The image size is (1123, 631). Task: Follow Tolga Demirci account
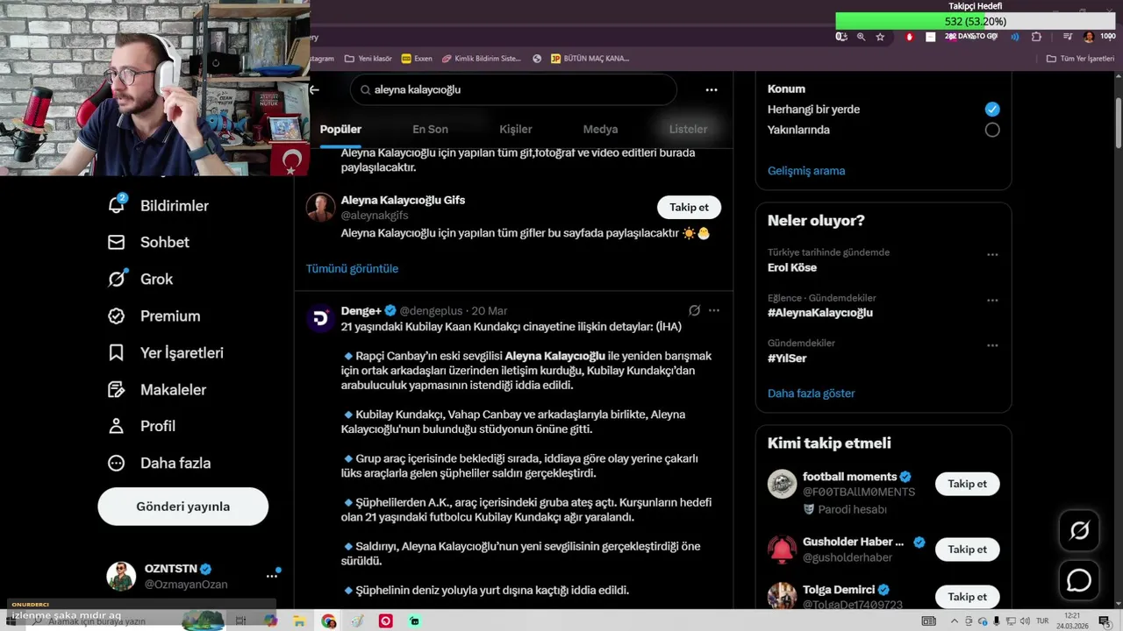tap(967, 597)
